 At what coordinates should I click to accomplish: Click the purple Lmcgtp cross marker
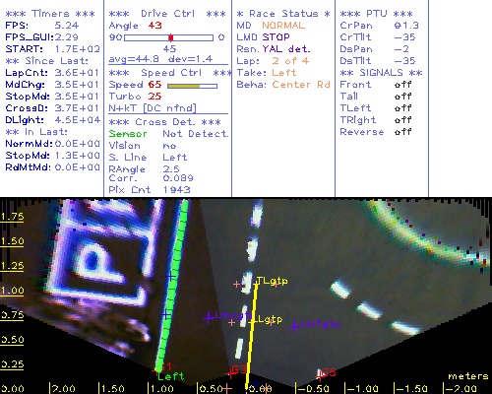coord(208,318)
